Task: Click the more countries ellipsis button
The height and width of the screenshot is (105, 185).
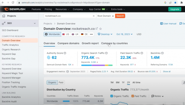Action: coord(91,34)
